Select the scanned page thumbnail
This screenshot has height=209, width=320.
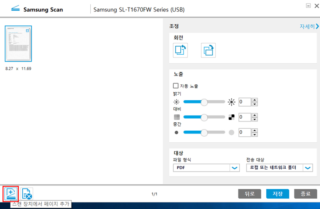coord(18,44)
